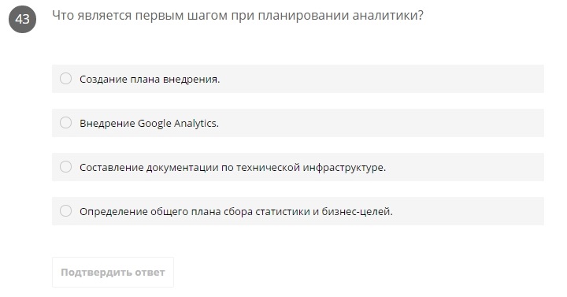567x297 pixels.
Task: Choose radio button for Определение общего плана option
Action: (x=66, y=211)
